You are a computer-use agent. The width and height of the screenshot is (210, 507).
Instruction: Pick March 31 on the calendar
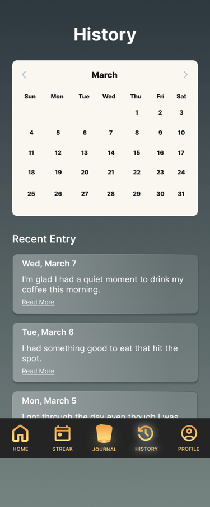181,194
